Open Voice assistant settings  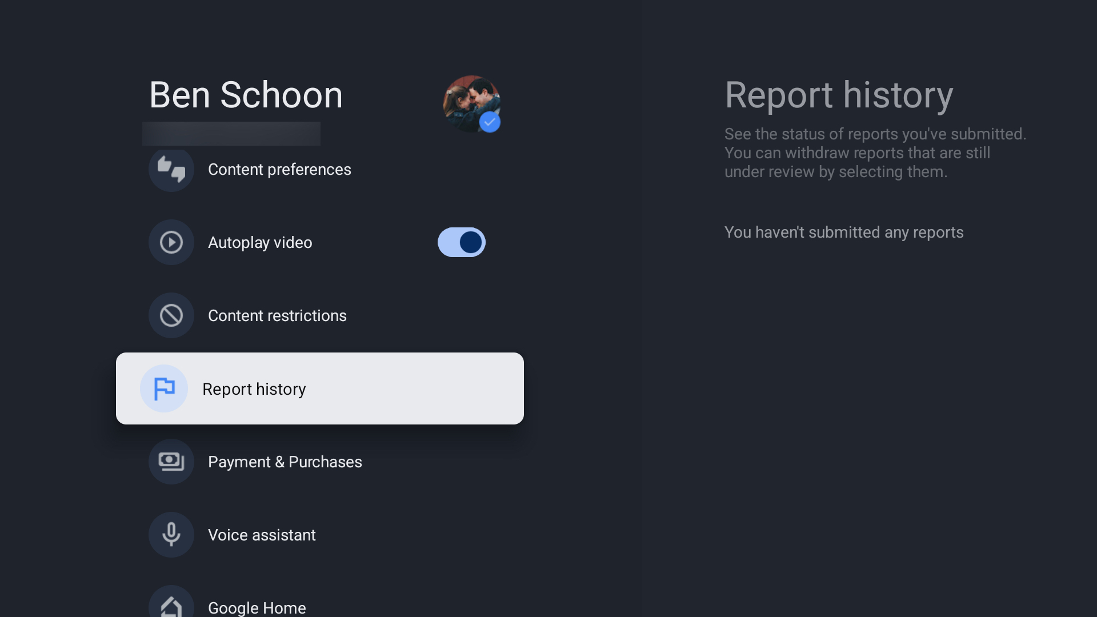pyautogui.click(x=262, y=535)
